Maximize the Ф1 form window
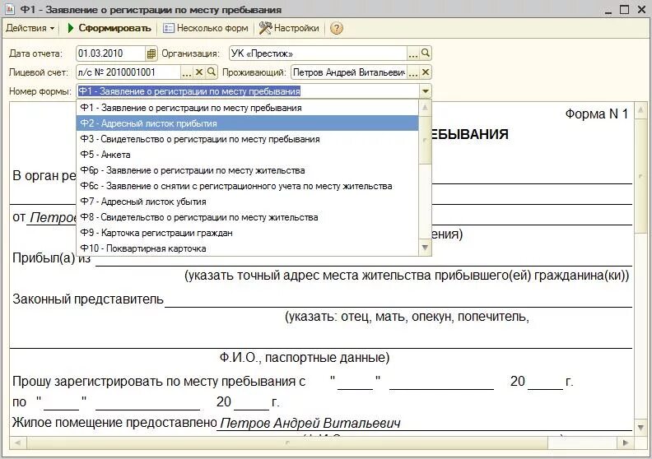Image resolution: width=652 pixels, height=459 pixels. coord(624,9)
